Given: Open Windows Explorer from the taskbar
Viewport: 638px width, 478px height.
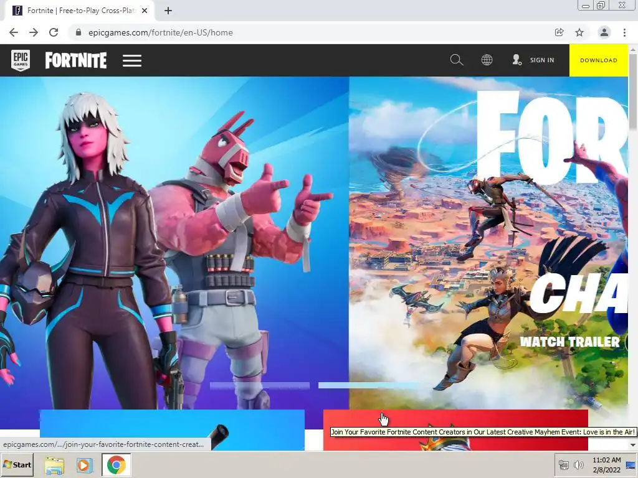Looking at the screenshot, I should (x=54, y=465).
